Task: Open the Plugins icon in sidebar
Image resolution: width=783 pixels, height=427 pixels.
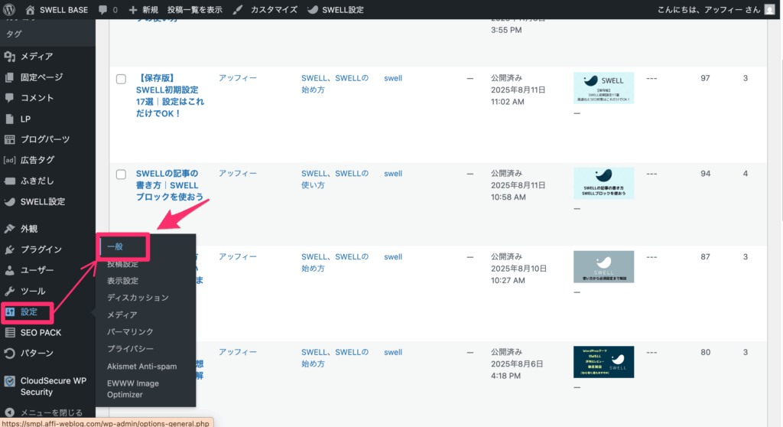Action: [10, 249]
